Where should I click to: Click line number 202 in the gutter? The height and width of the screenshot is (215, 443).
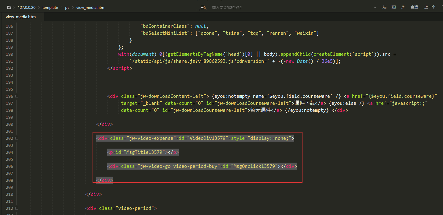coord(9,138)
